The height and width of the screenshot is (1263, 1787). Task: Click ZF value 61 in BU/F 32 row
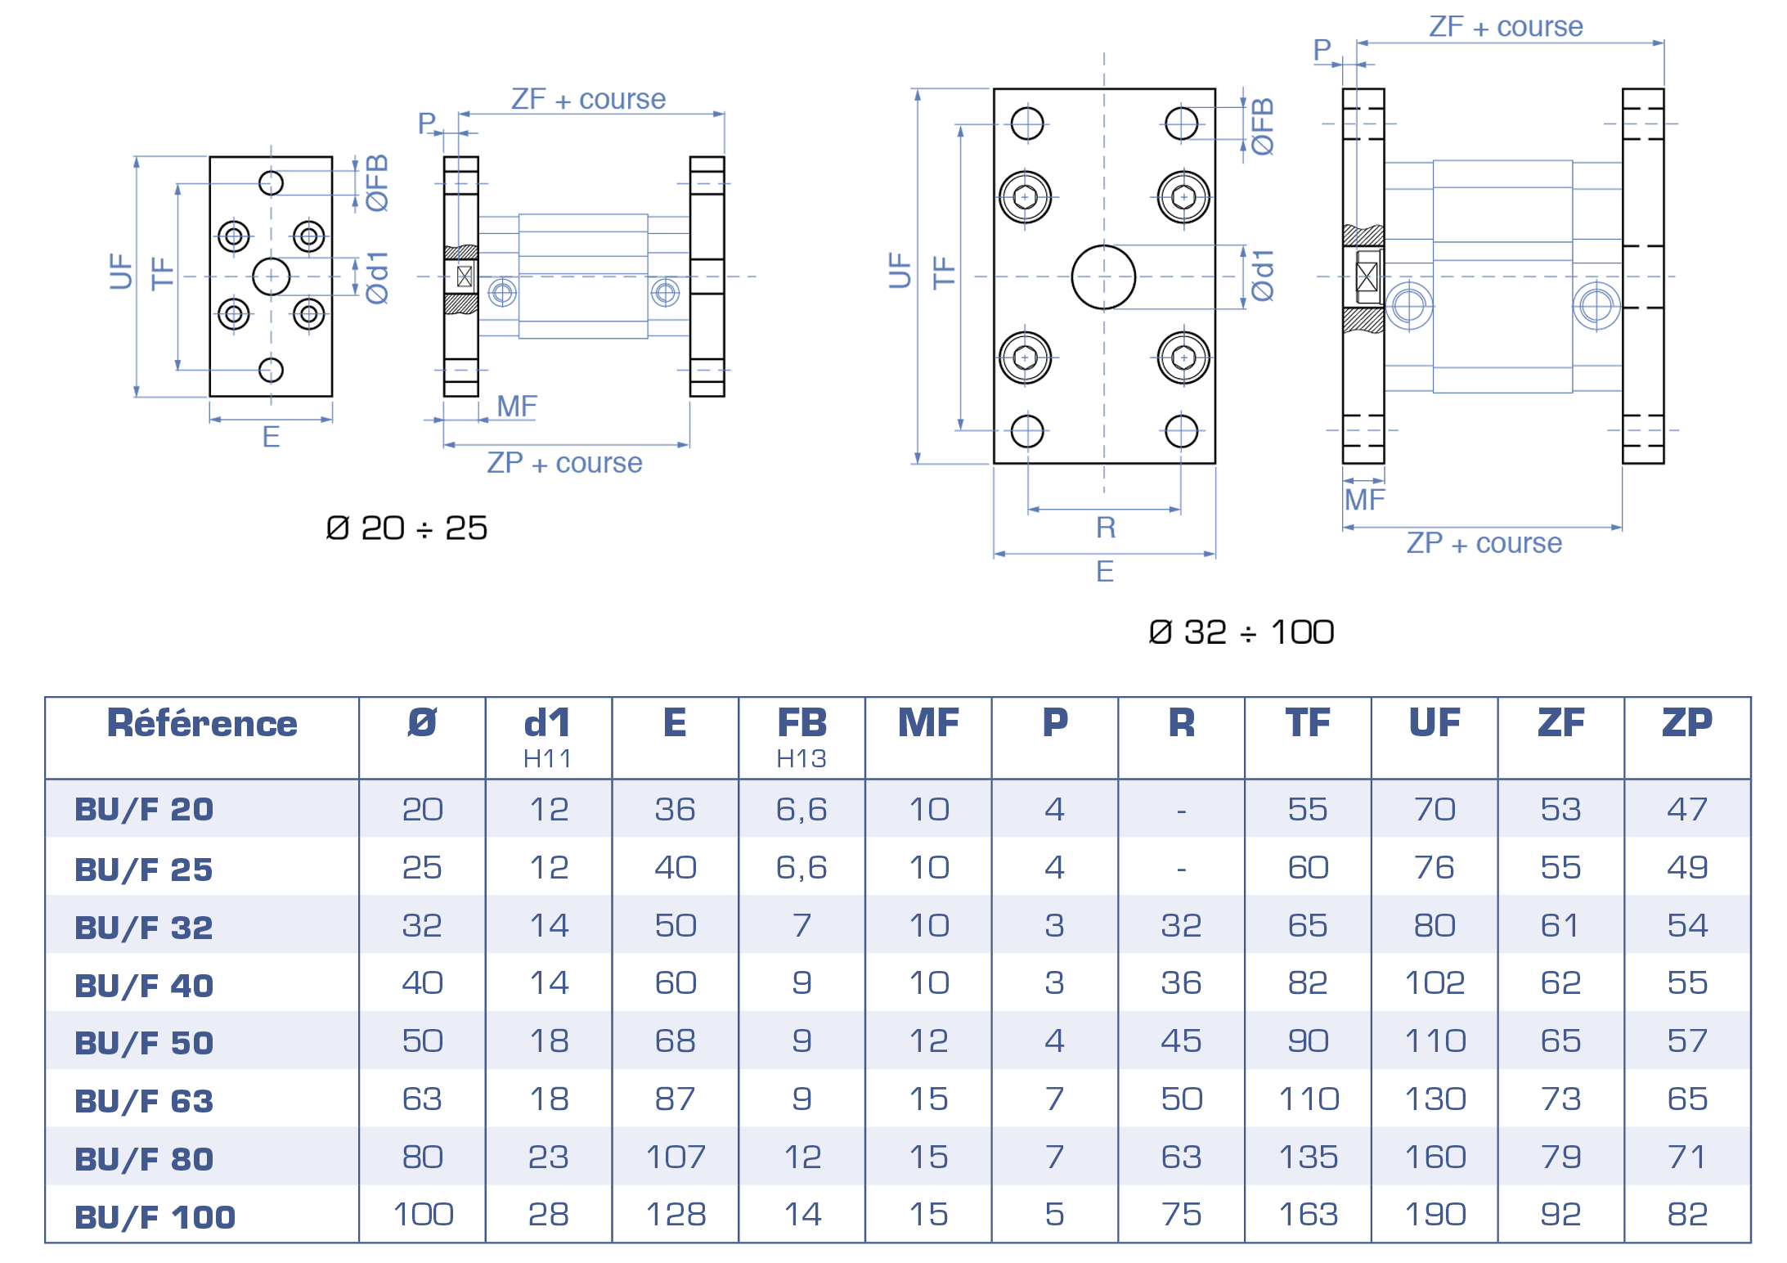click(1560, 925)
